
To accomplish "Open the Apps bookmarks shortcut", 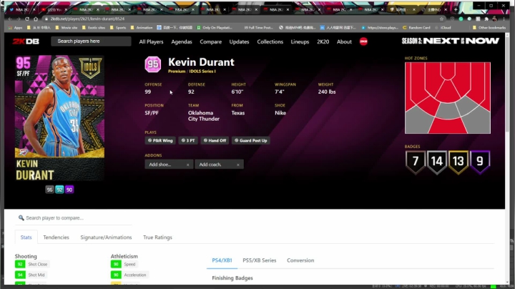I will 15,28.
